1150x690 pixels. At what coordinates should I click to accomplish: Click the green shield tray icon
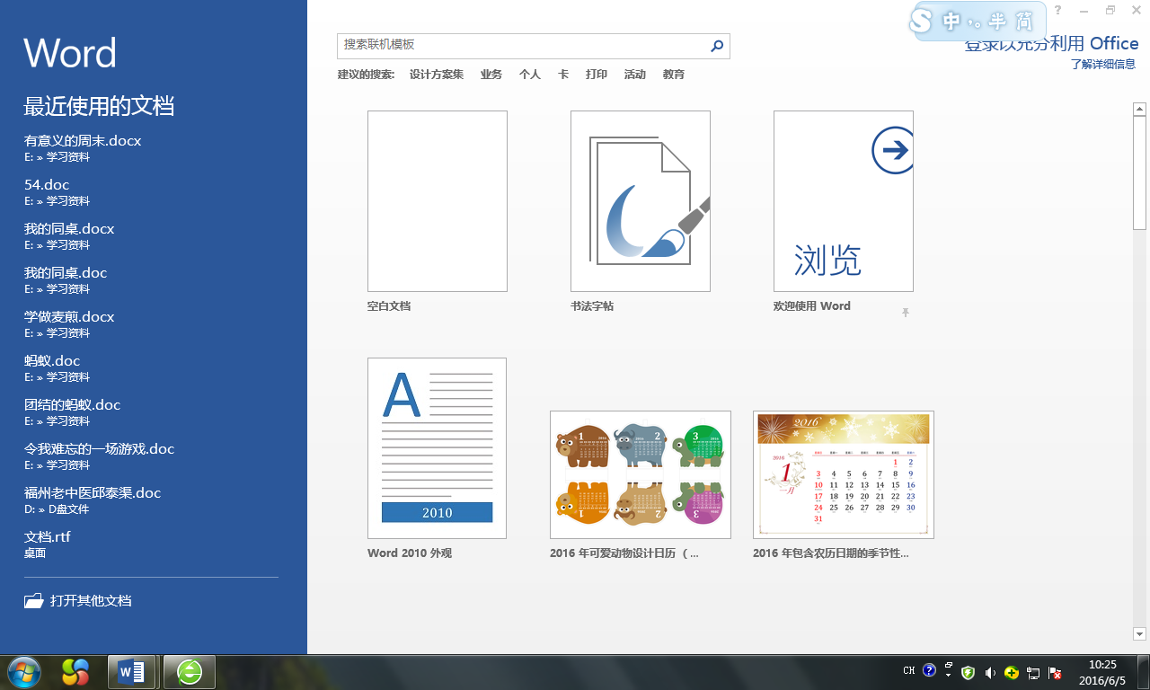tap(968, 672)
